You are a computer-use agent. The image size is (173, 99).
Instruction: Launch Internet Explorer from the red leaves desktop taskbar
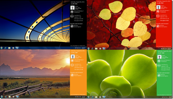pyautogui.click(x=92, y=48)
